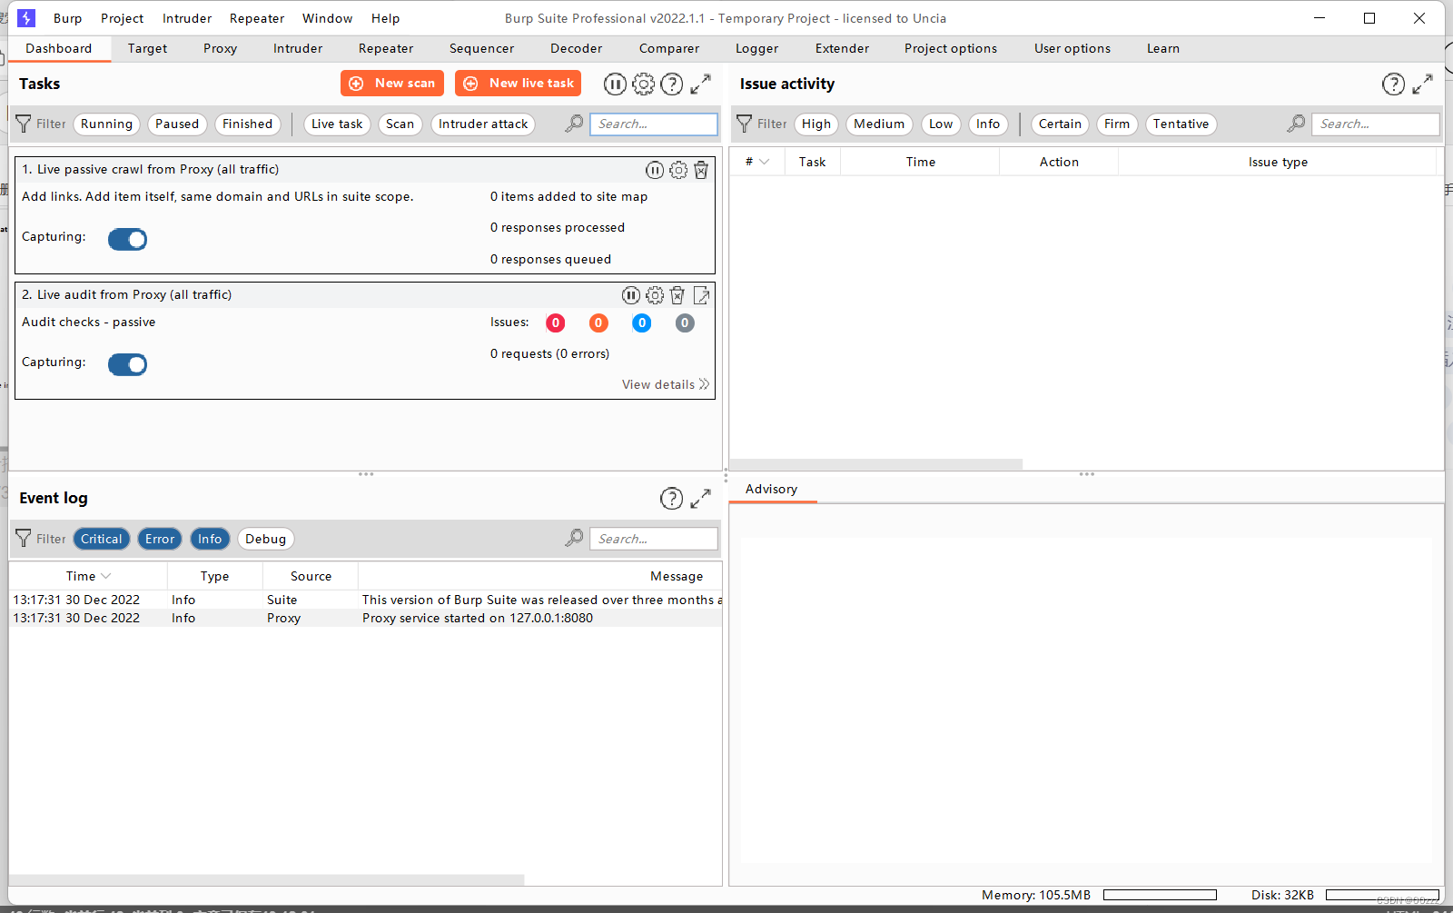Screen dimensions: 1453x913
Task: Toggle the Certain confidence filter
Action: tap(1060, 124)
